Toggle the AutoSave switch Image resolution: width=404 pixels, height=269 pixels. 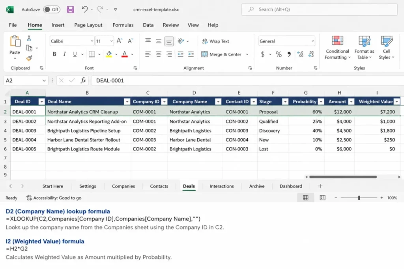(x=52, y=9)
